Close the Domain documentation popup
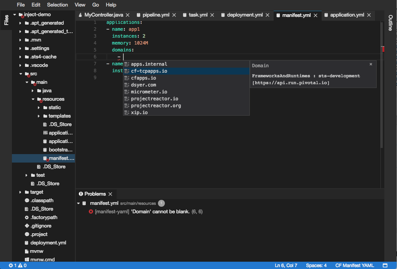Viewport: 397px width, 269px height. [370, 64]
